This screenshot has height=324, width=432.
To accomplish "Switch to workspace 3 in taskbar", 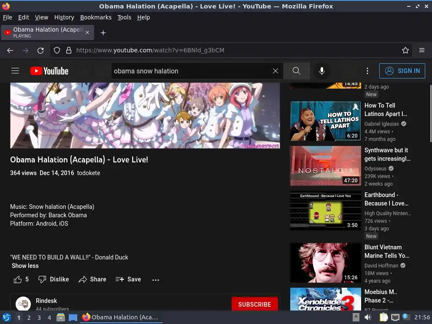I will pyautogui.click(x=39, y=318).
